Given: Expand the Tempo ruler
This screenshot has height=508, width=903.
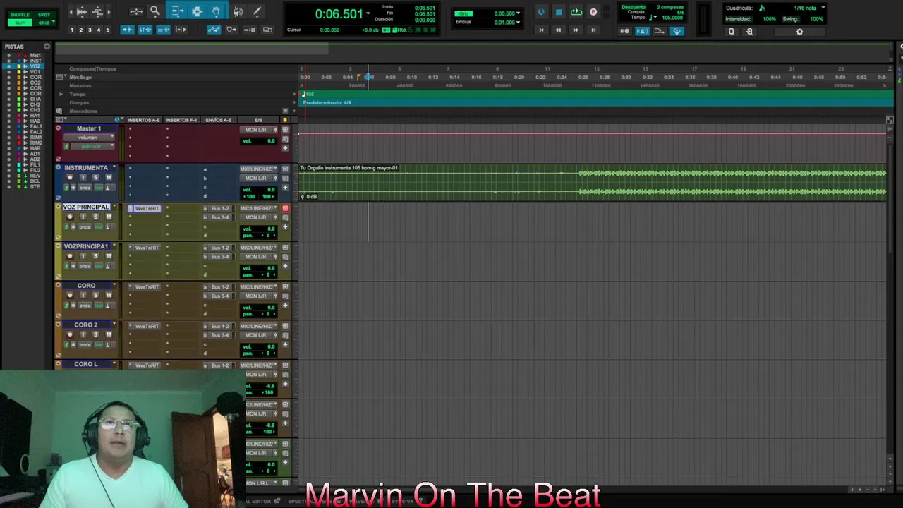Looking at the screenshot, I should 61,94.
